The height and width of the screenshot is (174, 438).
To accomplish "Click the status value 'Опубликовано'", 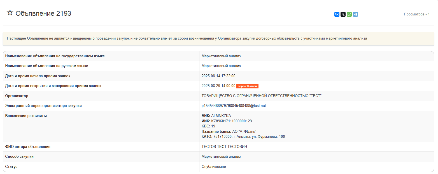I will click(214, 167).
